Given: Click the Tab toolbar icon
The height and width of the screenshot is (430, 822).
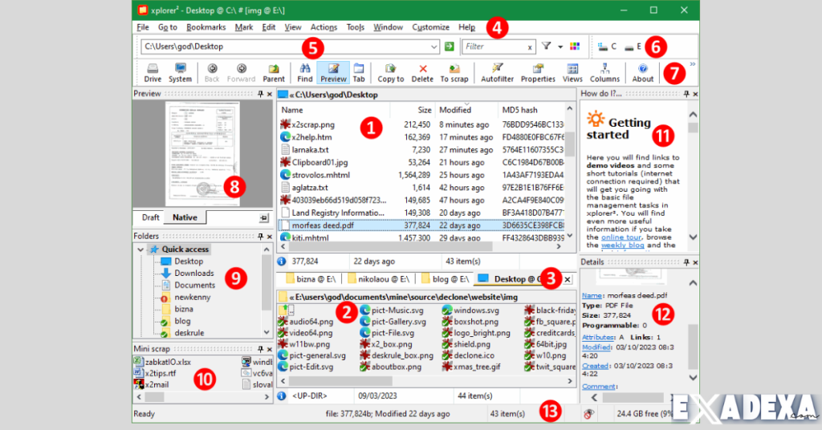Looking at the screenshot, I should coord(359,73).
